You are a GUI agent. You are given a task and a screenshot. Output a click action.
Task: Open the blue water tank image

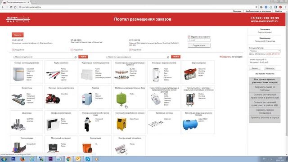click(x=190, y=125)
